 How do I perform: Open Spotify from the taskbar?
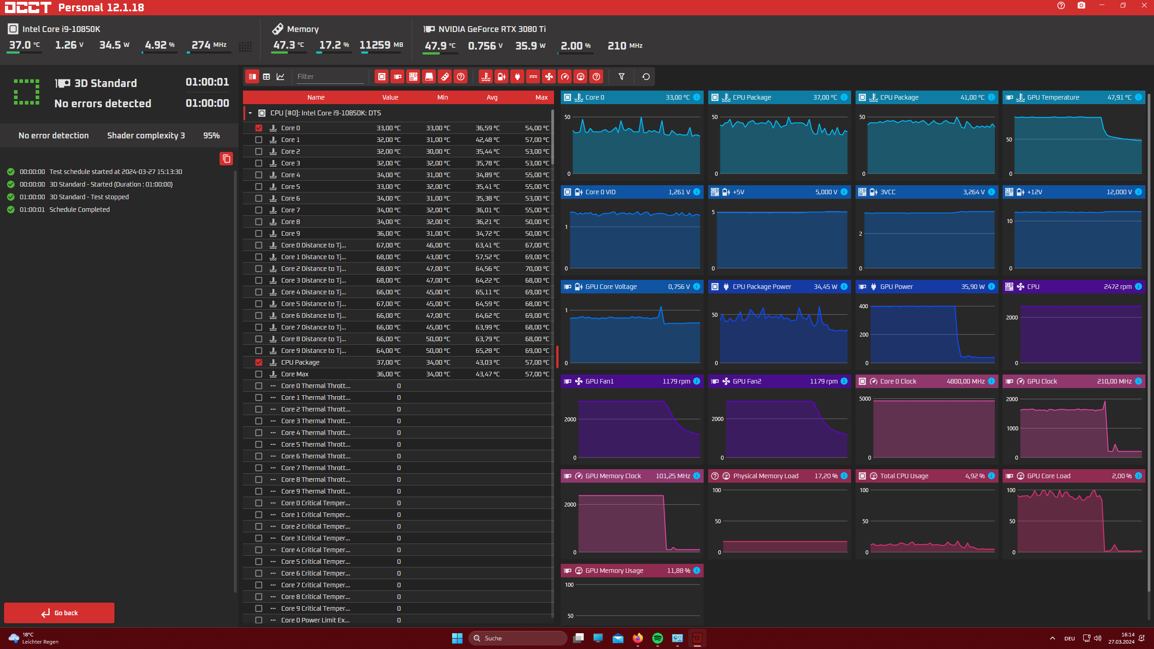(657, 638)
